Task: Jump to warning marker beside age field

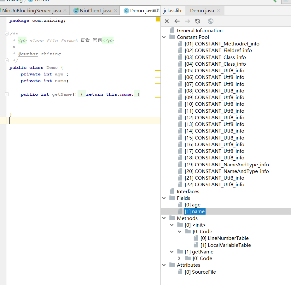Action: point(158,77)
